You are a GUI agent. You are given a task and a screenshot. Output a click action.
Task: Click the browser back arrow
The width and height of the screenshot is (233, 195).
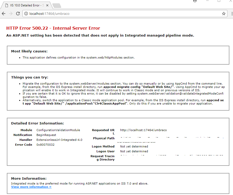point(4,14)
